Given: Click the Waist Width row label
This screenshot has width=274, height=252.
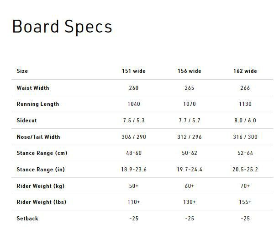Looking at the screenshot, I should 33,88.
